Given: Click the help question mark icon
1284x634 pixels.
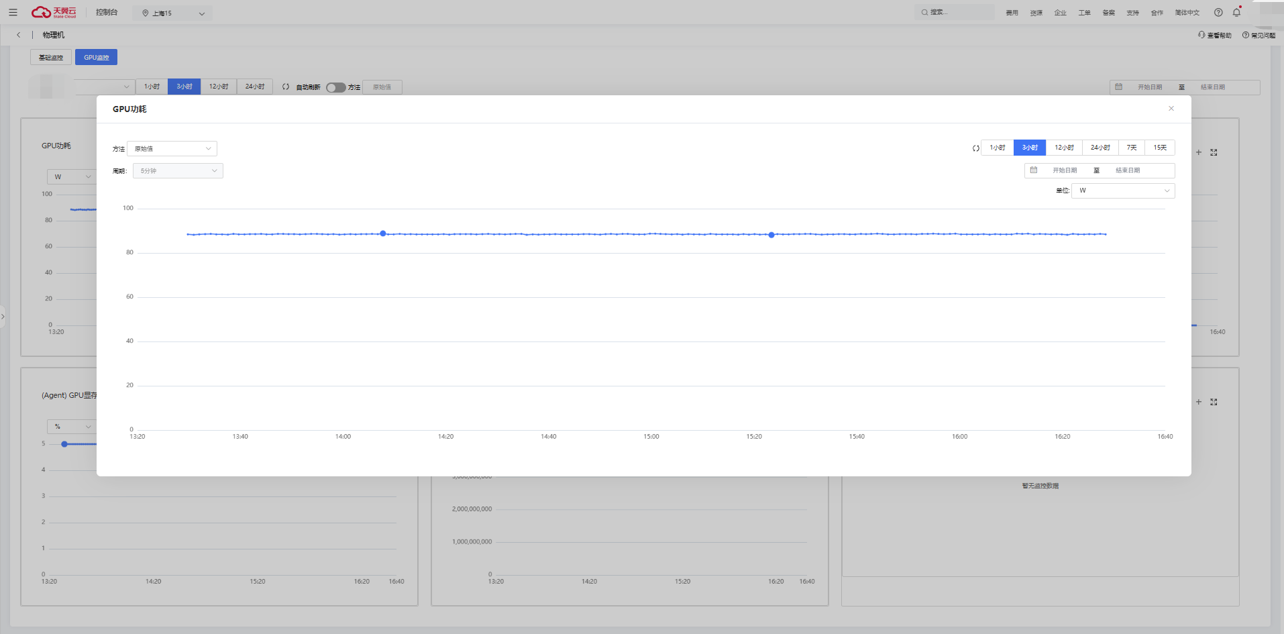Looking at the screenshot, I should (1218, 12).
